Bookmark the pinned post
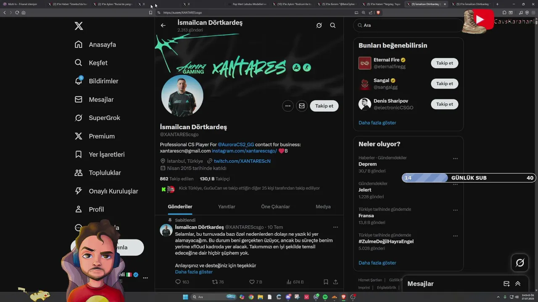538x302 pixels. point(326,282)
